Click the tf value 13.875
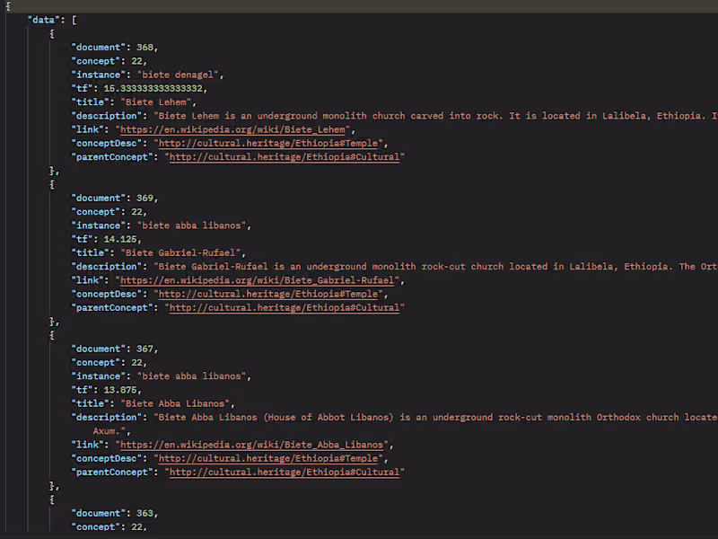The image size is (718, 539). click(x=114, y=390)
